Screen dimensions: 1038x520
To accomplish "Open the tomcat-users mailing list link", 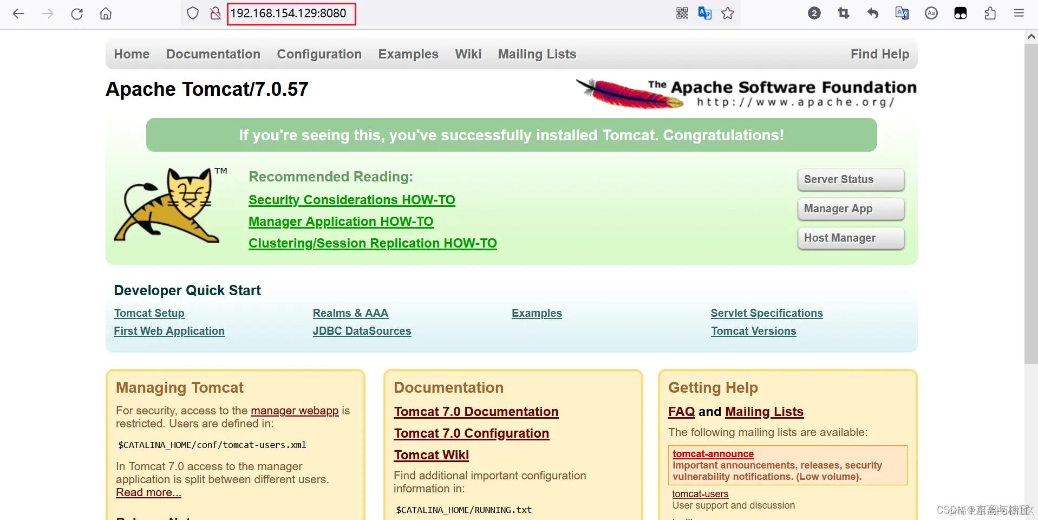I will [700, 494].
